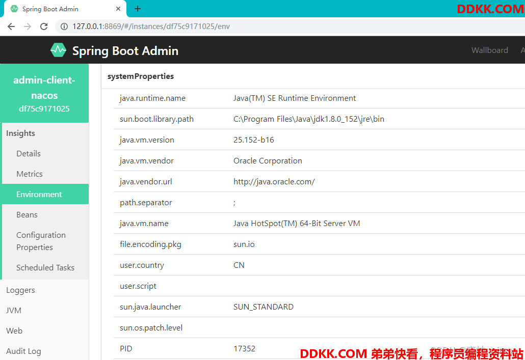Select the sun.os.patch.level property key
This screenshot has width=525, height=360.
[151, 327]
